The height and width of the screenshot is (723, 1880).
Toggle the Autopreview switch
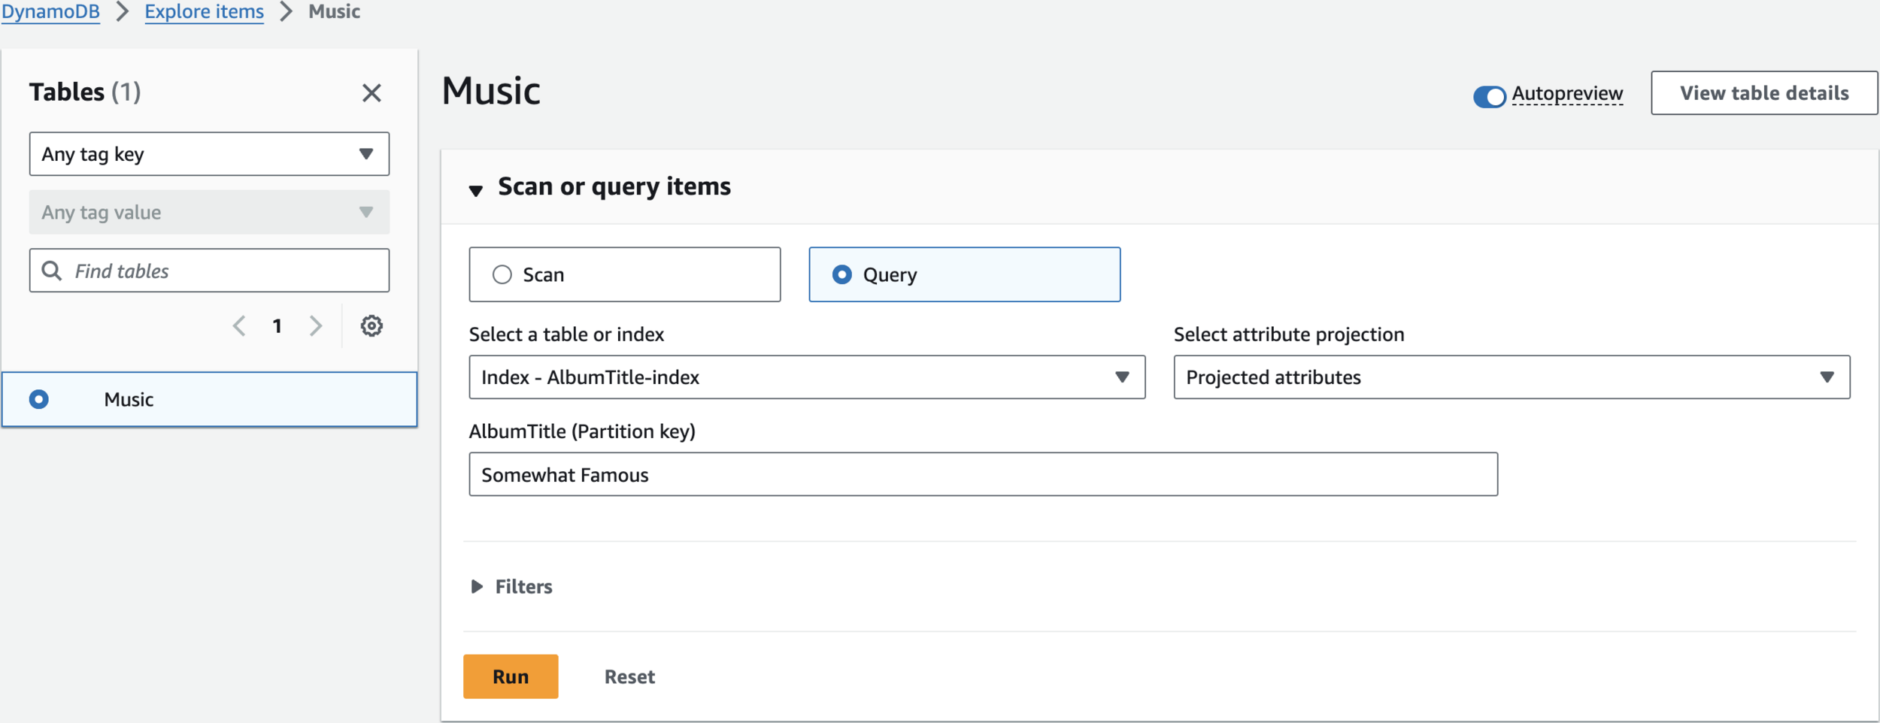[1489, 96]
